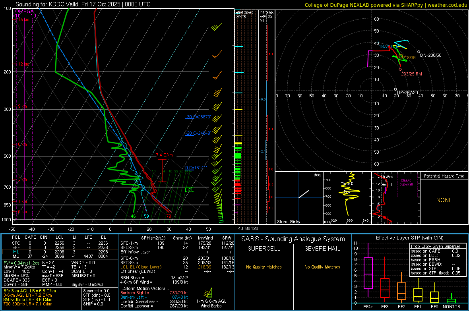Click the 3 km height marker
The image size is (469, 311).
tap(22, 179)
